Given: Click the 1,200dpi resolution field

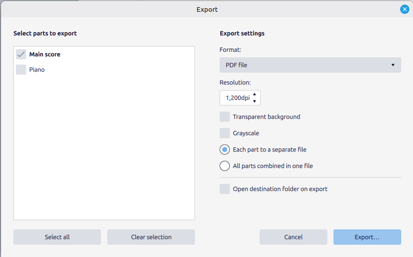Looking at the screenshot, I should 240,98.
